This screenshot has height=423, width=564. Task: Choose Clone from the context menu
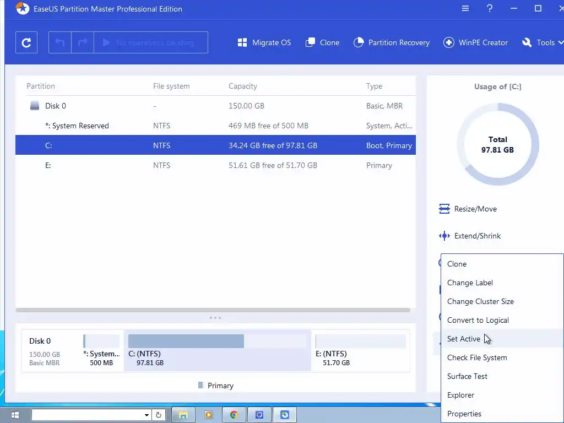[x=502, y=264]
